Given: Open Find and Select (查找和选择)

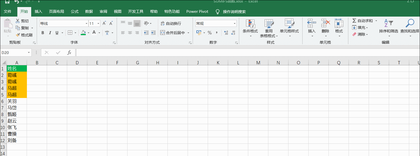Looking at the screenshot, I should tap(410, 28).
